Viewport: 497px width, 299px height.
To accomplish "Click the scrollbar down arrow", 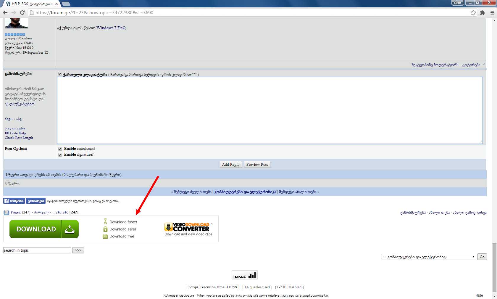I will [x=494, y=296].
